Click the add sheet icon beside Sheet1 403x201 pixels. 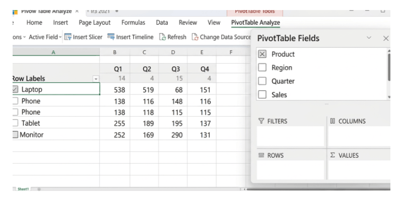tap(39, 189)
